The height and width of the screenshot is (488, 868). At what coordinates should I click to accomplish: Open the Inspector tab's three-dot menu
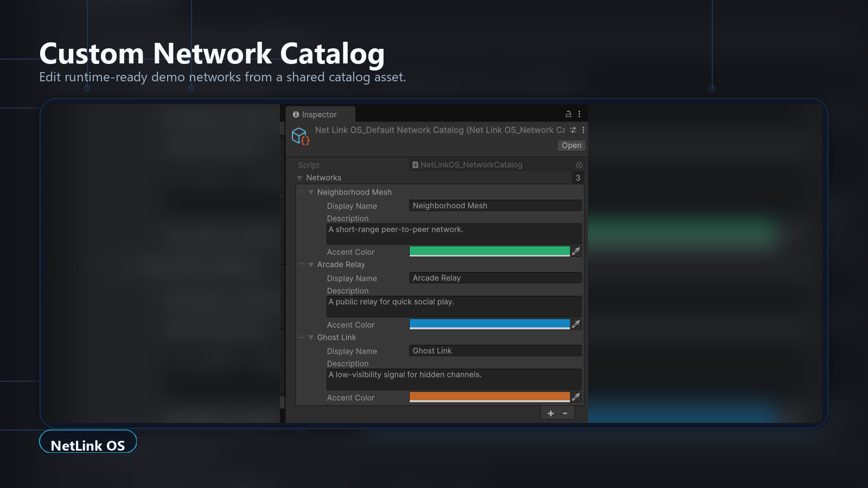(579, 114)
